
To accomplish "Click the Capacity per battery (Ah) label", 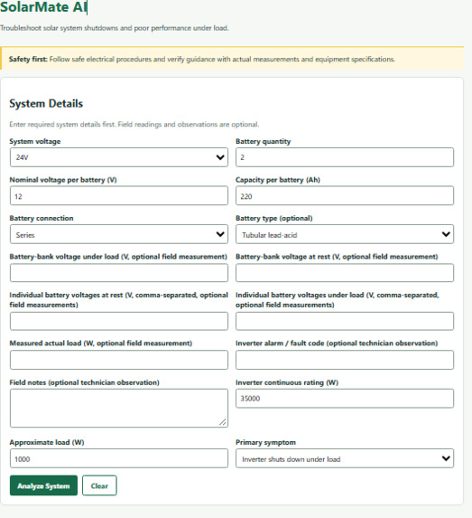I will (278, 180).
